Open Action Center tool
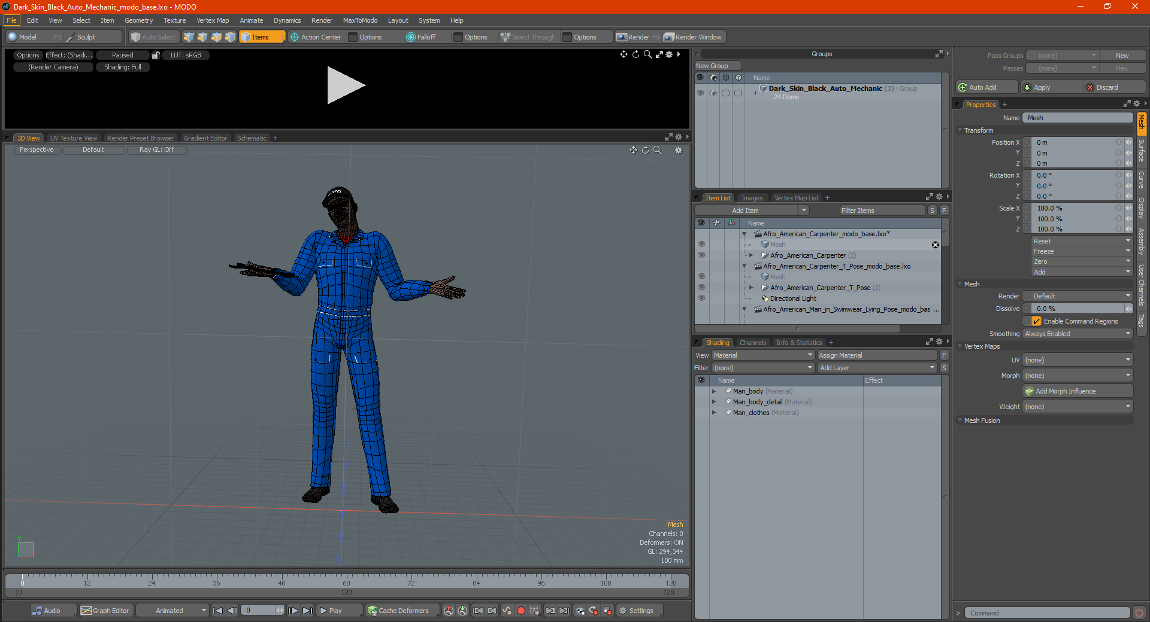1150x622 pixels. coord(316,37)
